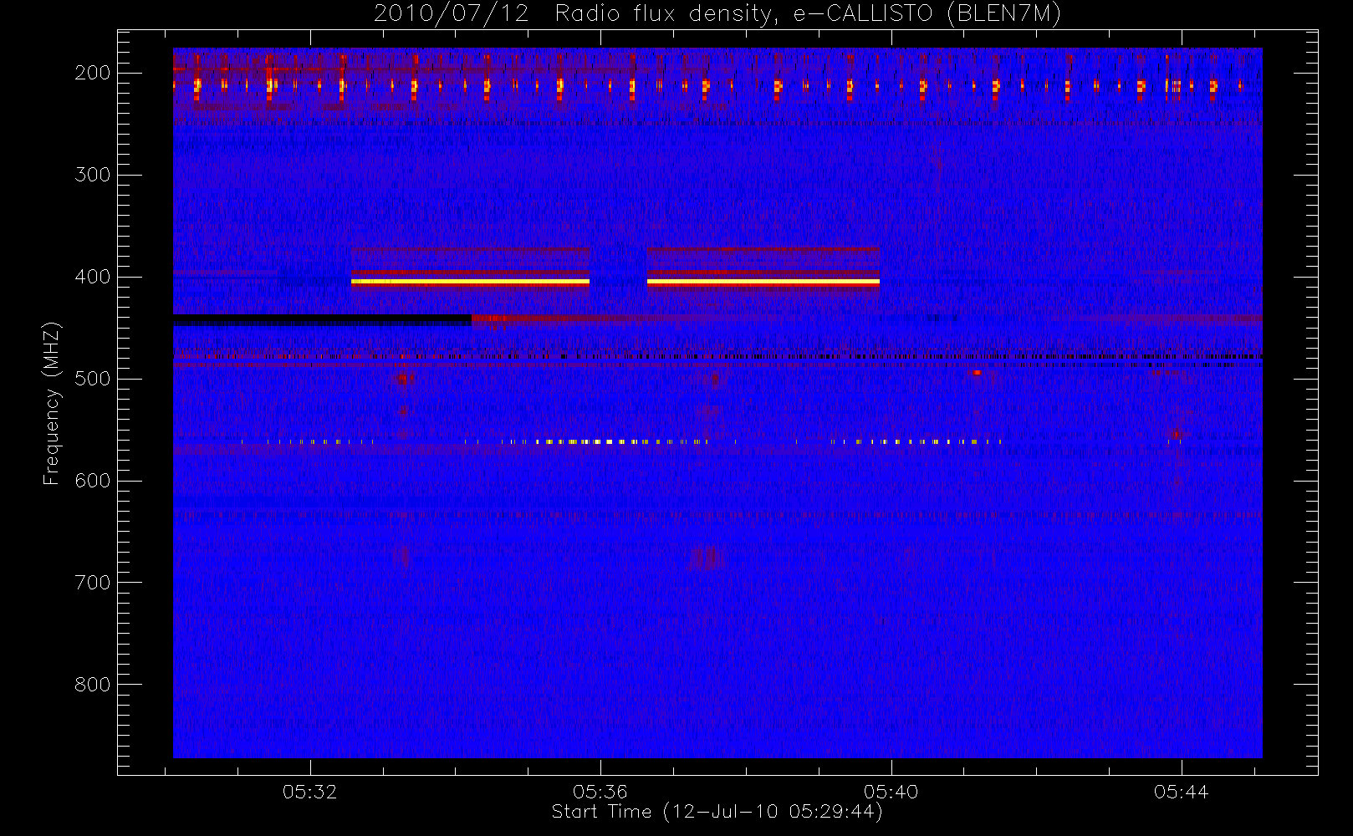The image size is (1353, 836).
Task: Select the 'e-CALLISTO (BLEN7M)' title text
Action: [927, 14]
